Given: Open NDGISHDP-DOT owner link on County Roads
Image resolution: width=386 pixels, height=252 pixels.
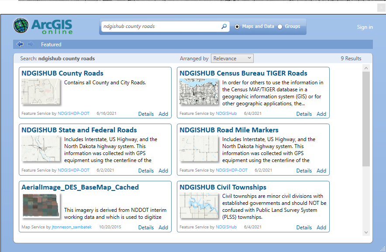Looking at the screenshot, I should coord(73,113).
